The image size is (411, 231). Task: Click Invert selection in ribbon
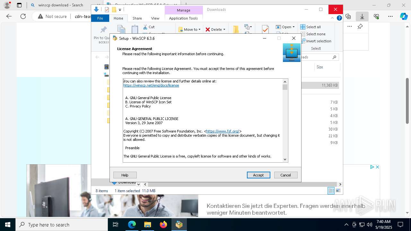[x=316, y=41]
